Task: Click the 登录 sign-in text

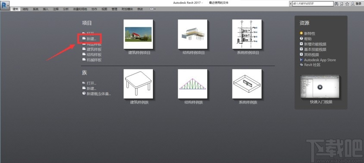Action: click(x=358, y=4)
